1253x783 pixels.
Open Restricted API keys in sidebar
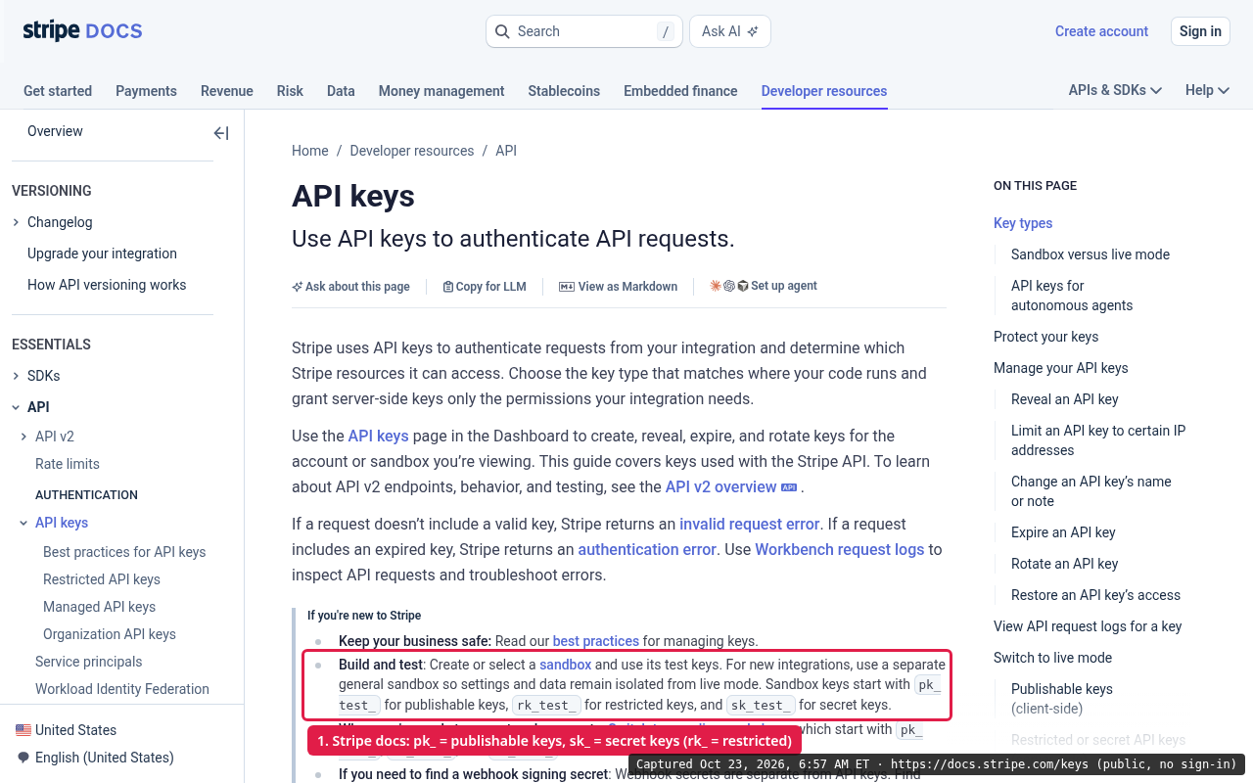(x=102, y=579)
